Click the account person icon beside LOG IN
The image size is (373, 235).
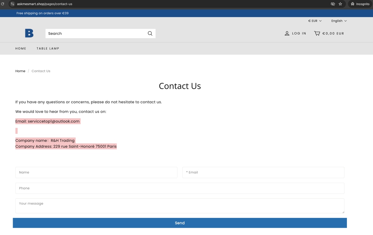pyautogui.click(x=287, y=33)
